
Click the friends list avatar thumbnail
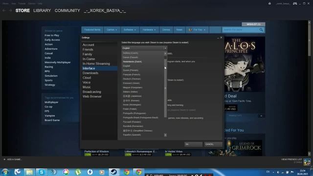point(307,162)
